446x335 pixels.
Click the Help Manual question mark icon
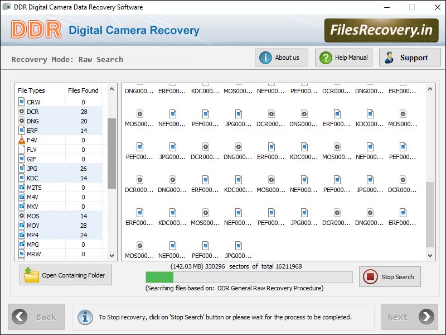(x=326, y=57)
